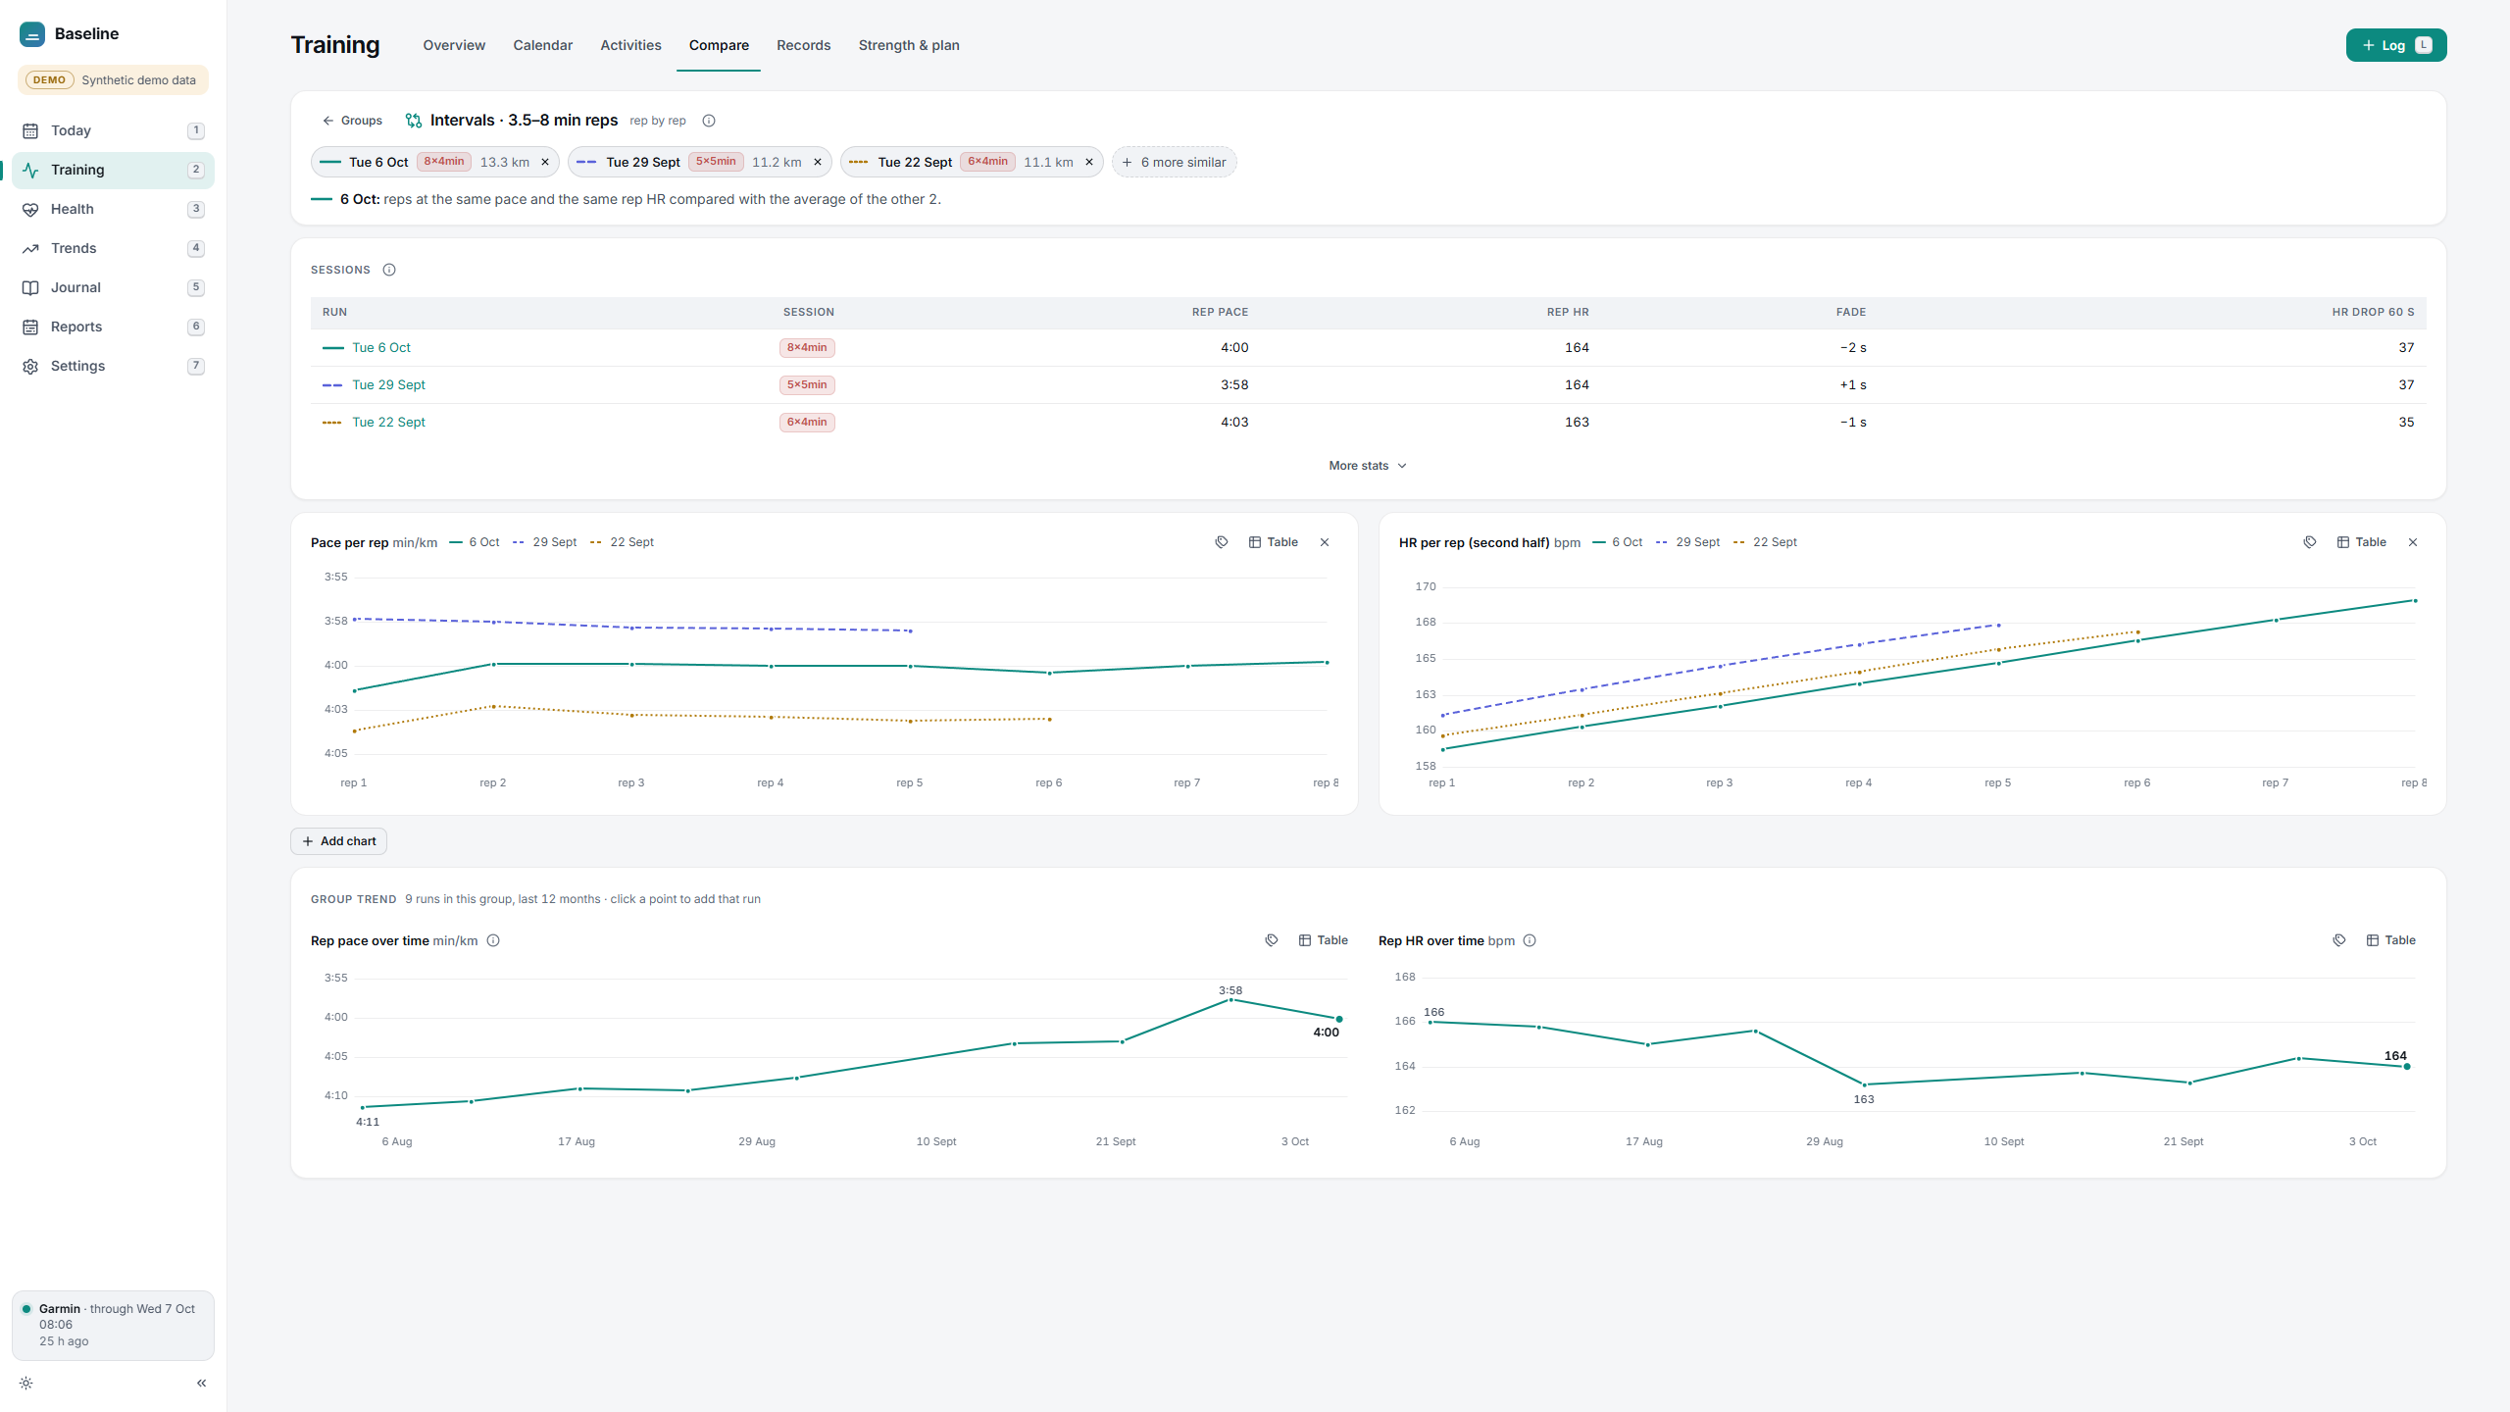The height and width of the screenshot is (1412, 2510).
Task: Click the info icon next to SESSIONS
Action: pyautogui.click(x=389, y=270)
